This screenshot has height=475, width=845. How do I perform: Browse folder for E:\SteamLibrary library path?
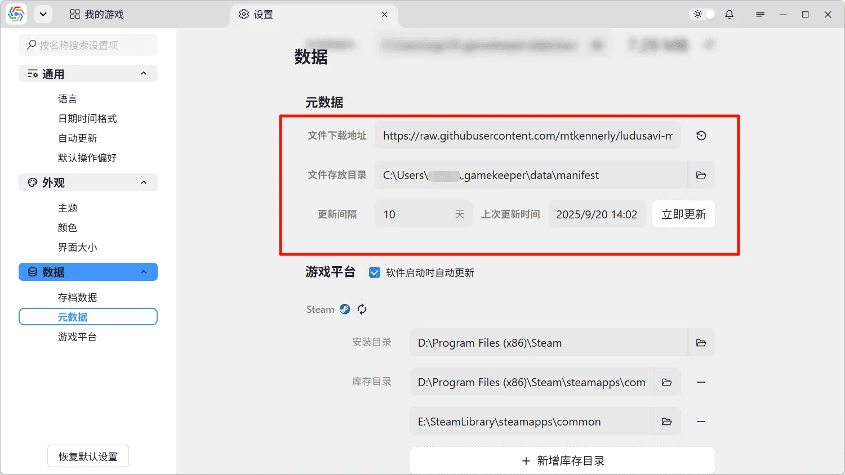click(666, 422)
